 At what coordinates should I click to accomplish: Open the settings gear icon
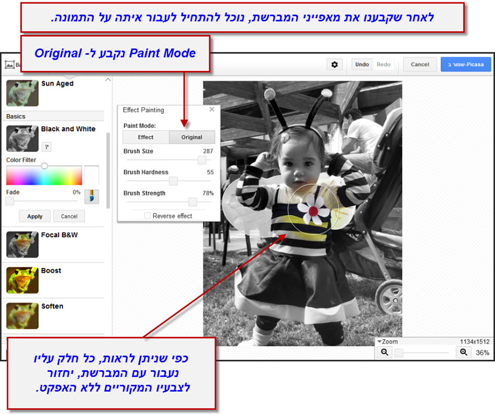pos(335,65)
